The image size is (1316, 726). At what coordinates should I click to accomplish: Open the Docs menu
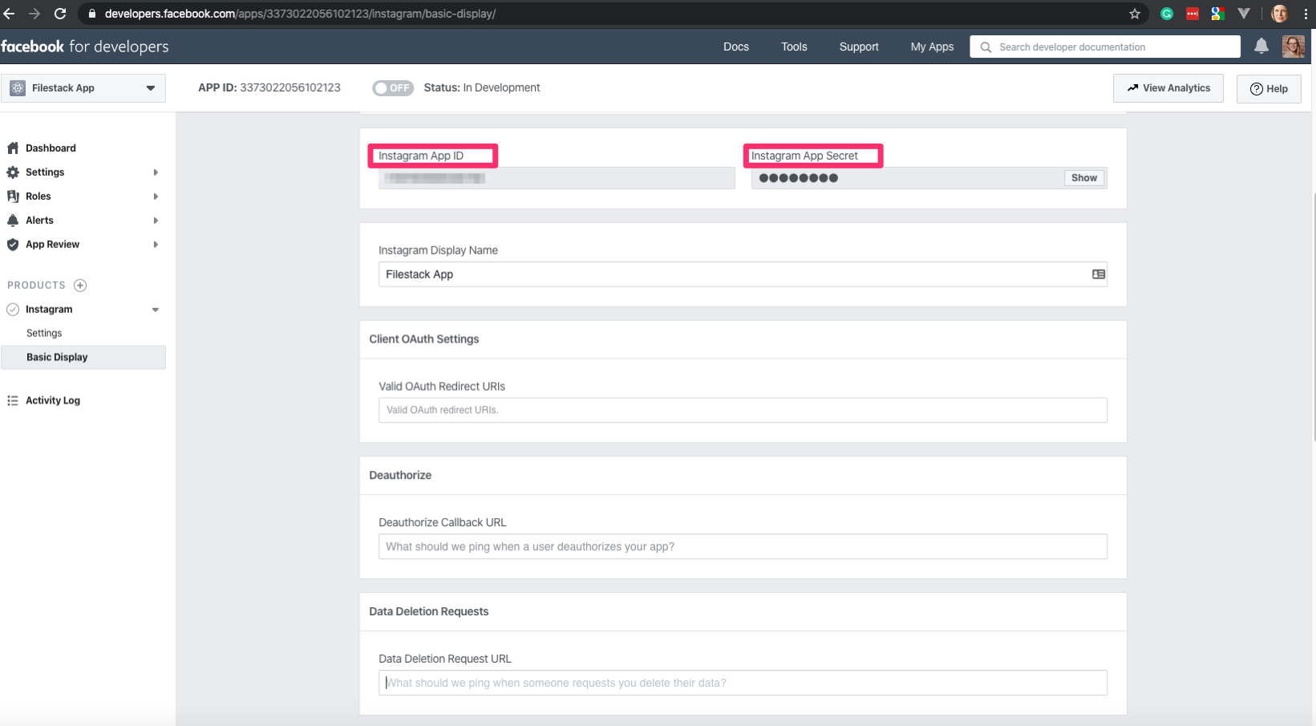(x=736, y=47)
